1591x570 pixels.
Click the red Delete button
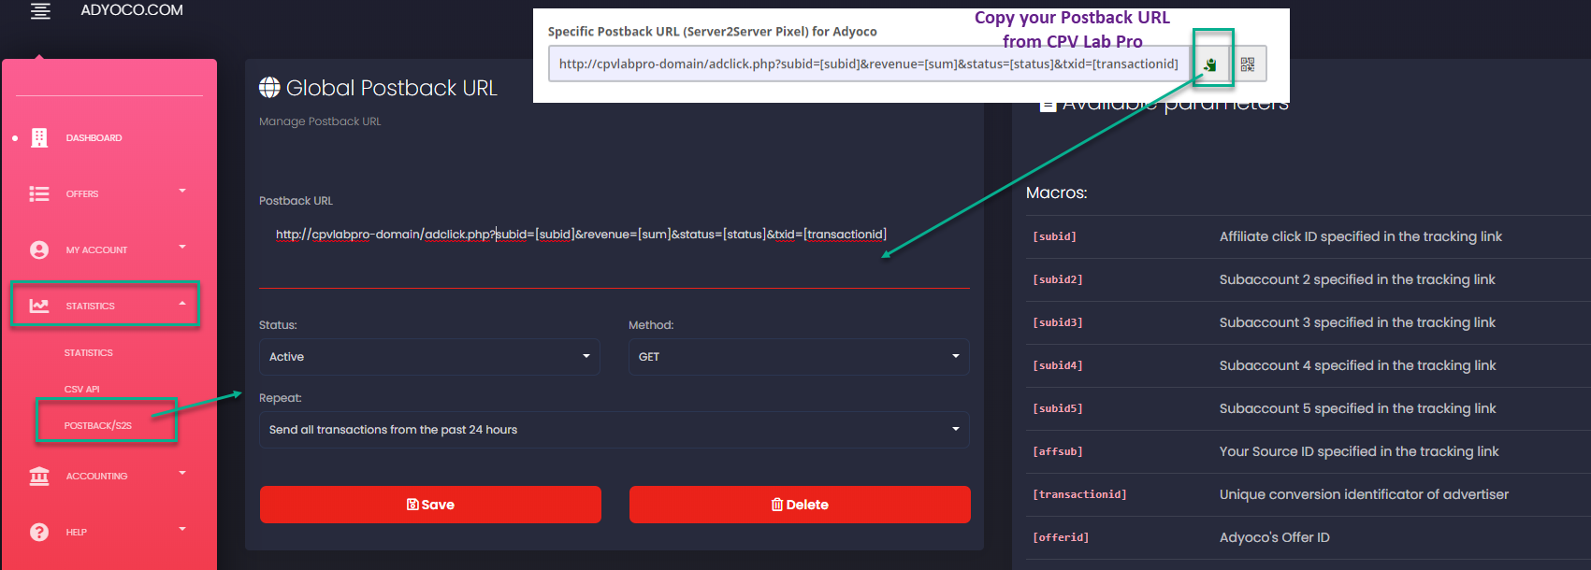pos(800,505)
